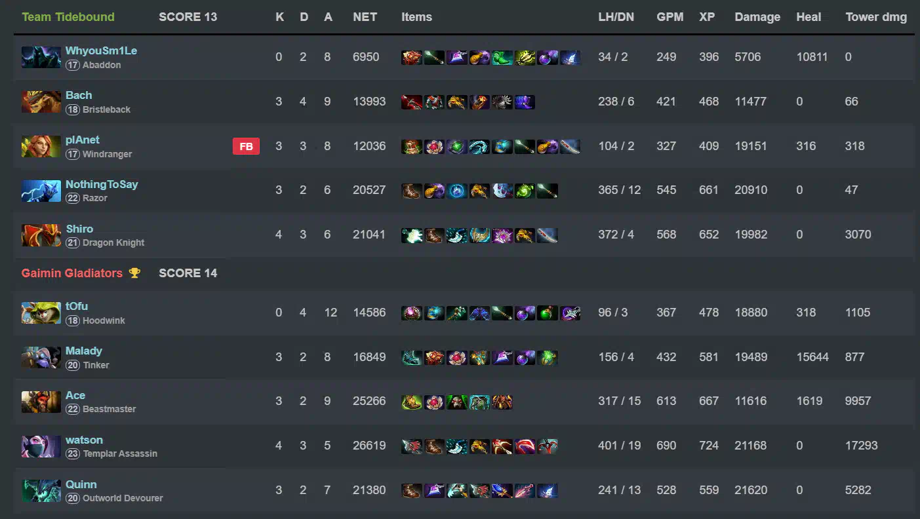Click the Outworld Devourer hero portrait
This screenshot has height=519, width=920.
tap(41, 491)
